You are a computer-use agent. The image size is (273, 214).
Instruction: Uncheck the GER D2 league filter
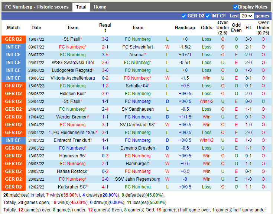[x=184, y=16]
